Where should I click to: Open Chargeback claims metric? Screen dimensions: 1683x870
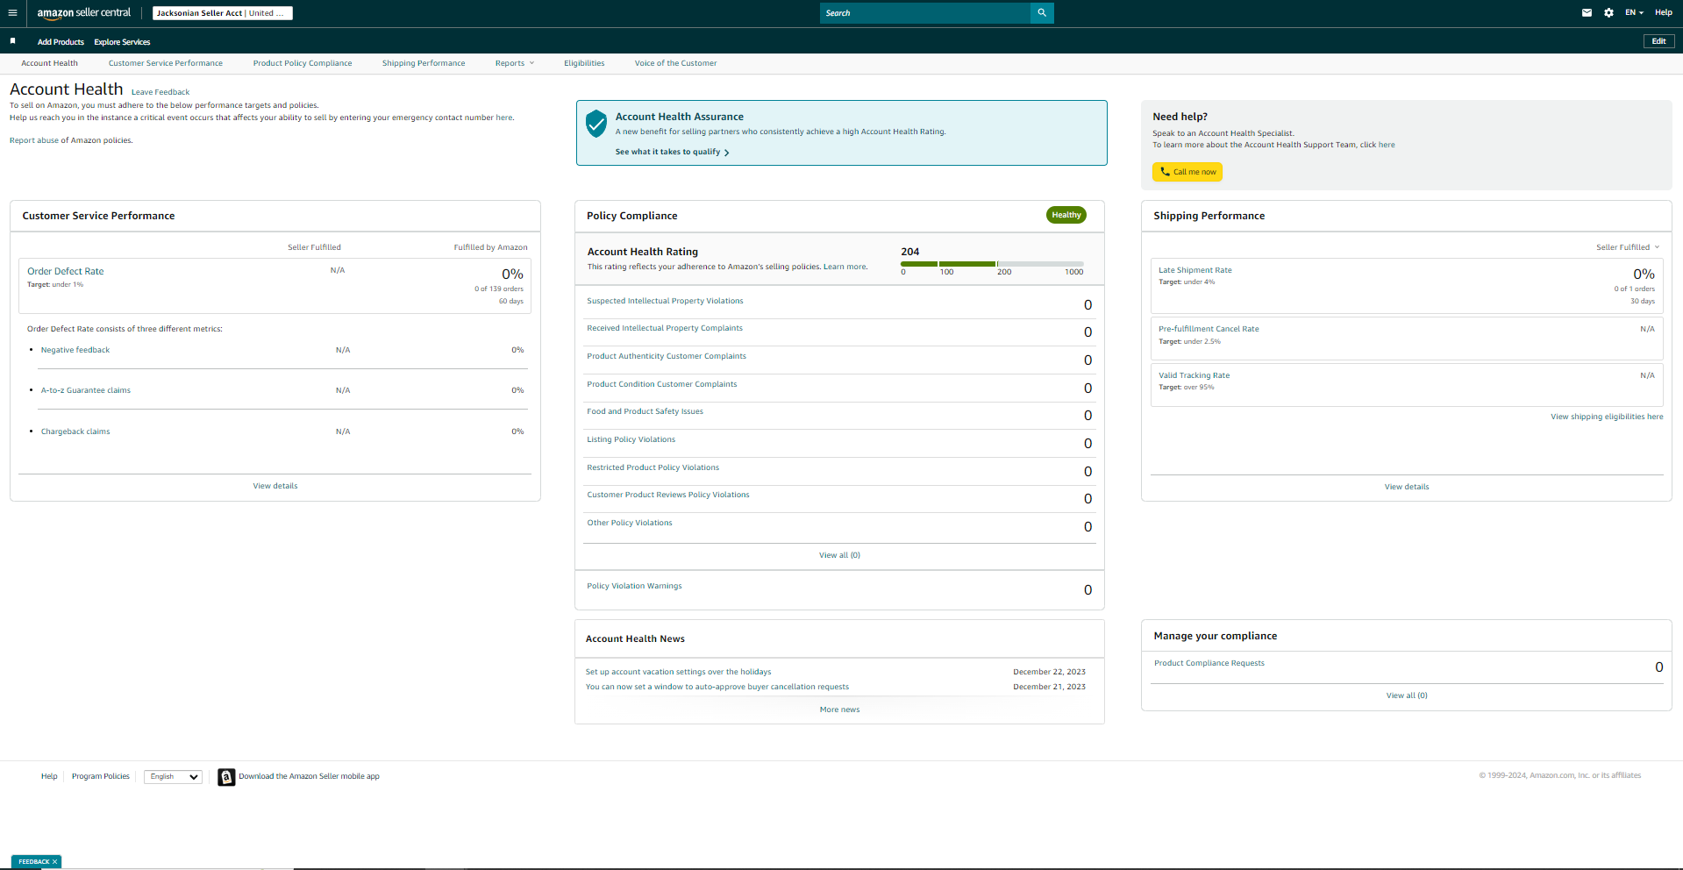coord(75,431)
